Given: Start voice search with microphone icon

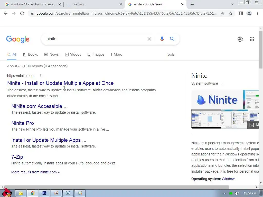Looking at the screenshot, I should [x=162, y=39].
